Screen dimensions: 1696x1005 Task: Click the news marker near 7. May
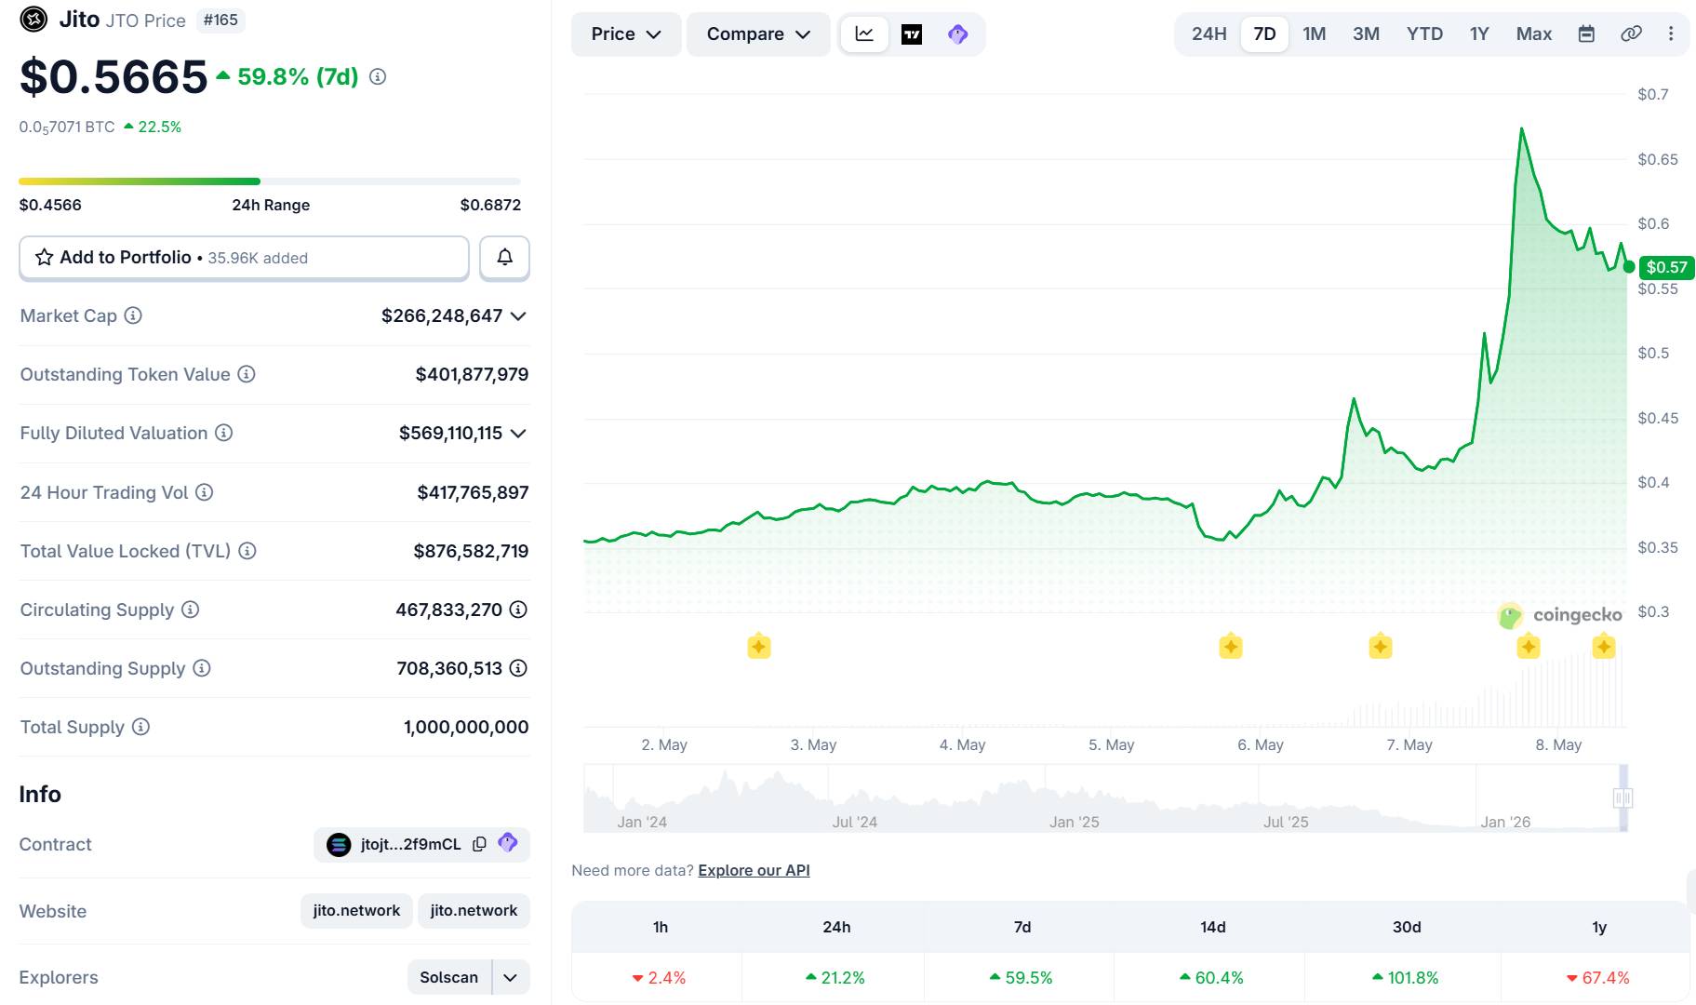[1381, 646]
